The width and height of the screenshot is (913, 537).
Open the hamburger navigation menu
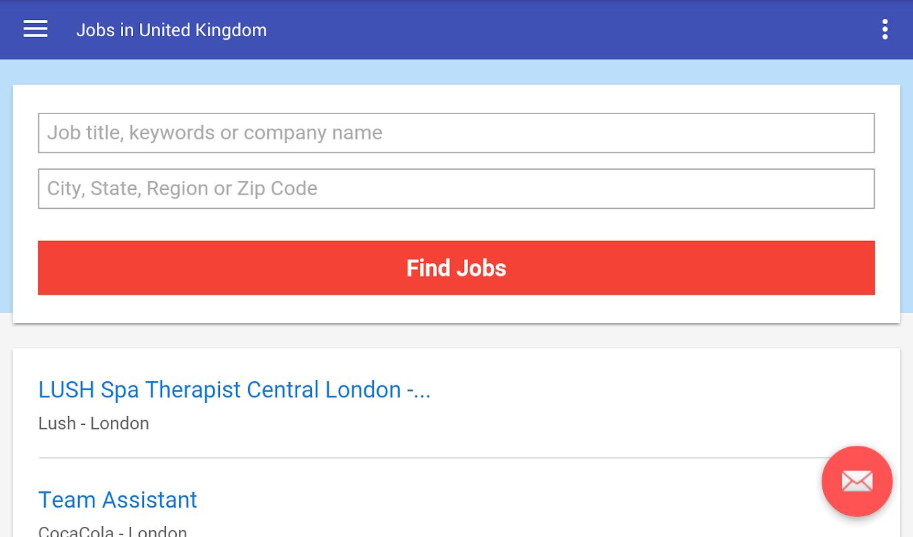[x=35, y=30]
